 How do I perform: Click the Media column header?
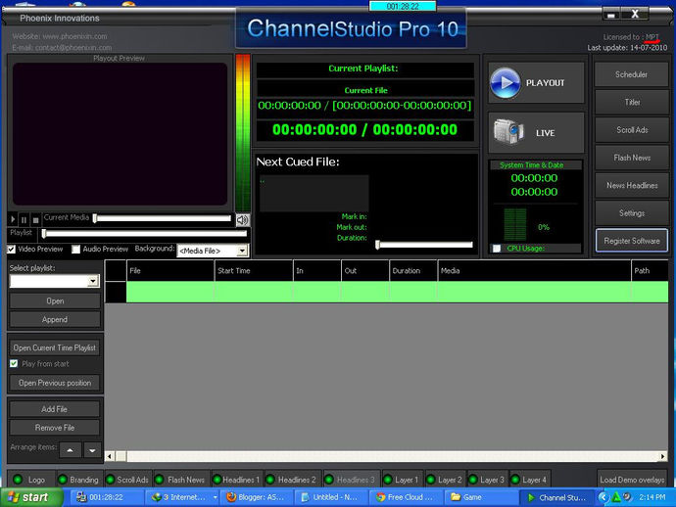pos(534,270)
